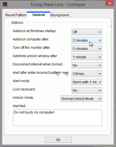116x147 pixels.
Task: Click the arrow of 'Alarm with 1 min' combo
Action: point(100,82)
